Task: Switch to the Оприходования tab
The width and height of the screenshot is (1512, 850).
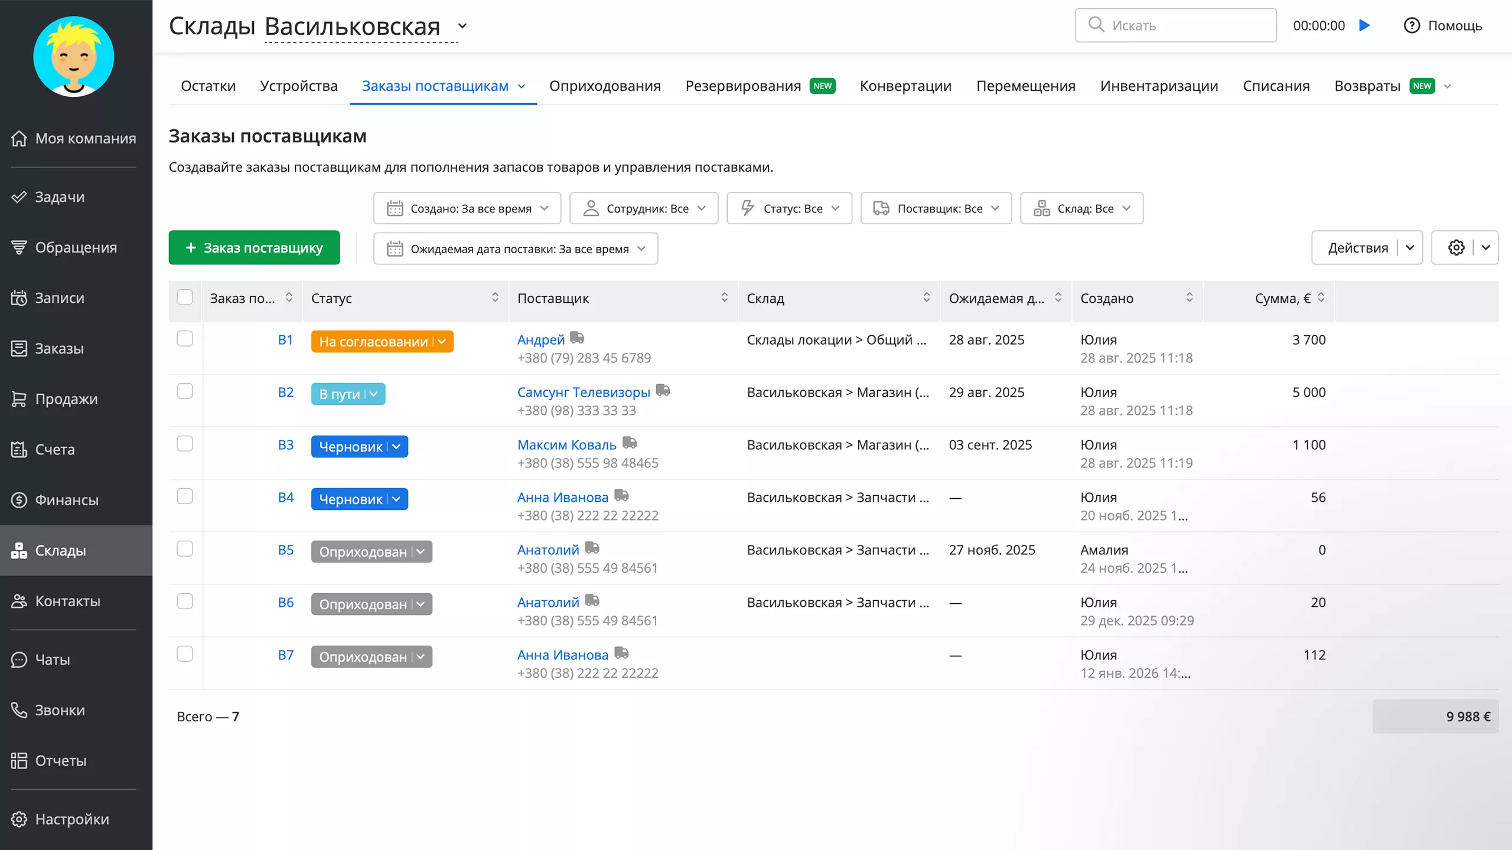Action: point(605,86)
